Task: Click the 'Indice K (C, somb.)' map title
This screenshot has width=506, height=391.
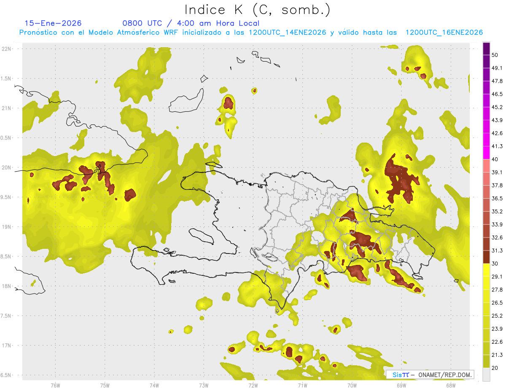Action: point(258,9)
